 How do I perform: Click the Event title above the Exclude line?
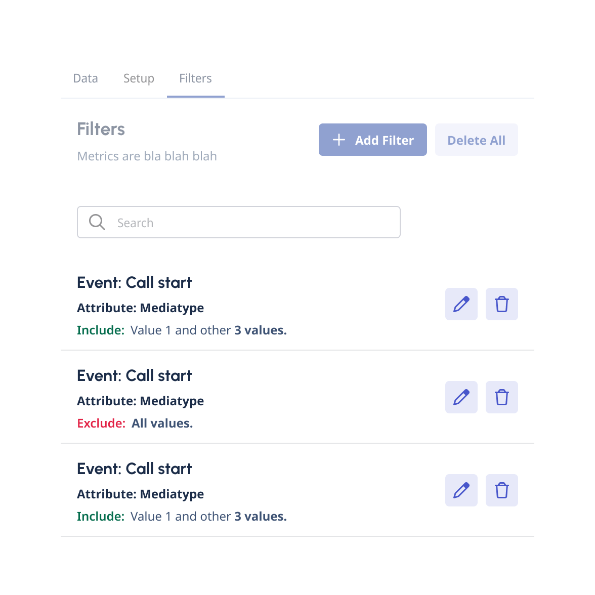point(134,375)
